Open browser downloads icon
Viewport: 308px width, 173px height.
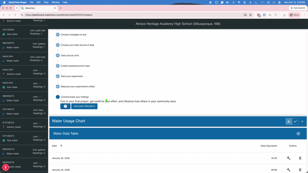pyautogui.click(x=284, y=15)
